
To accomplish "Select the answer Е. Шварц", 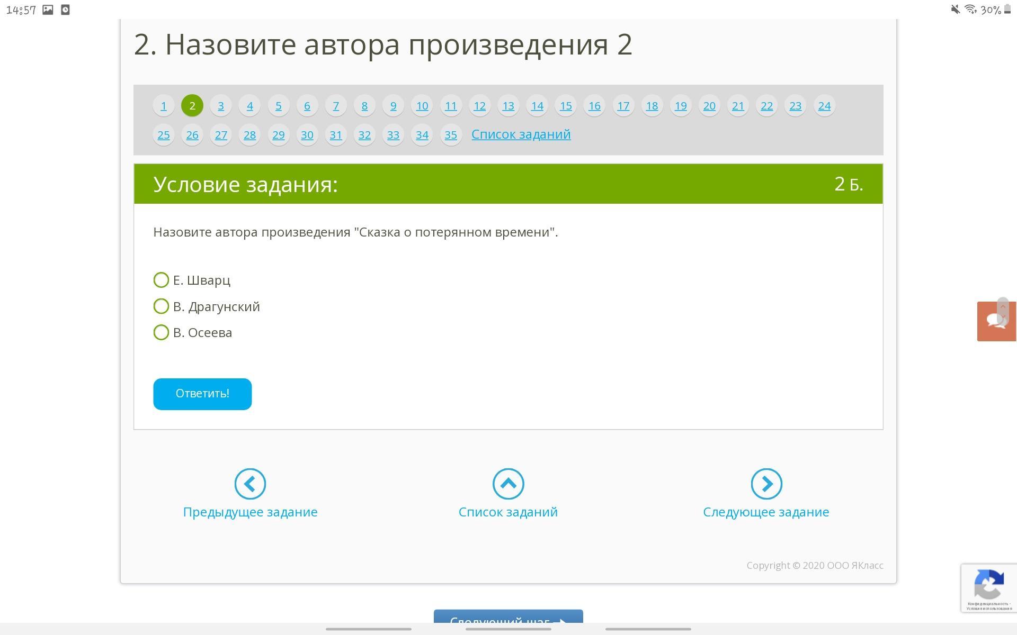I will [x=161, y=280].
